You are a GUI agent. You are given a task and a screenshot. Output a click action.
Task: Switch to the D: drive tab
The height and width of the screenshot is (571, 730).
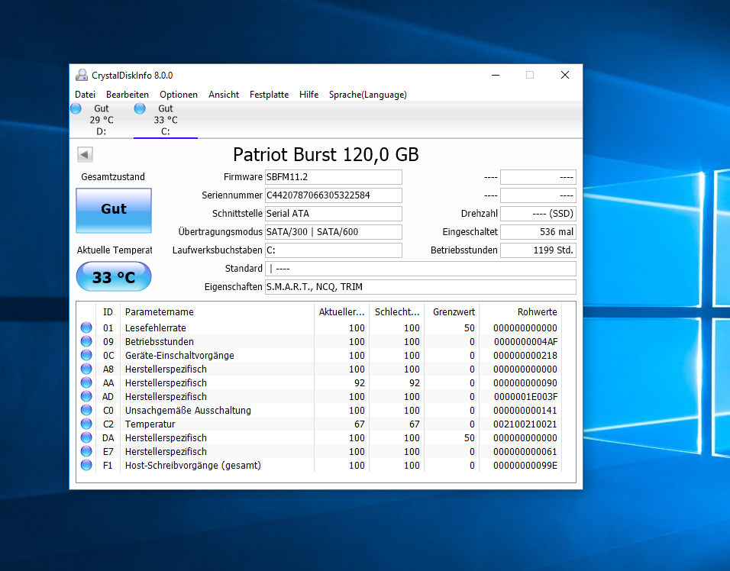coord(101,120)
